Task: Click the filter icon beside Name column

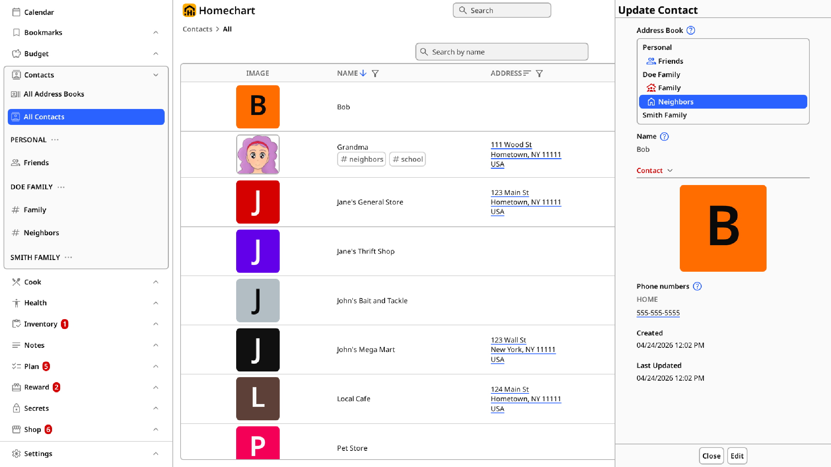Action: coord(375,73)
